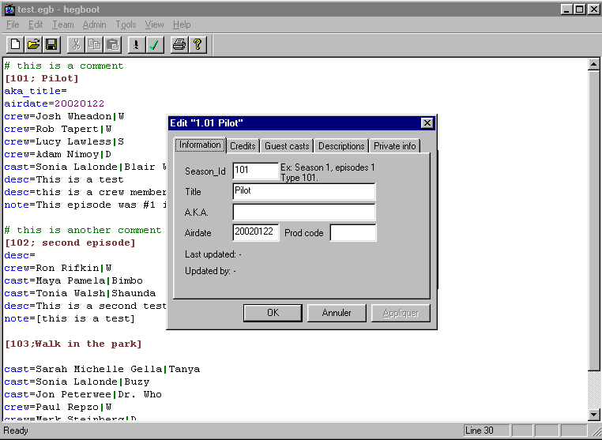Open the Descriptions tab
Screen dimensions: 602x440
(x=341, y=146)
